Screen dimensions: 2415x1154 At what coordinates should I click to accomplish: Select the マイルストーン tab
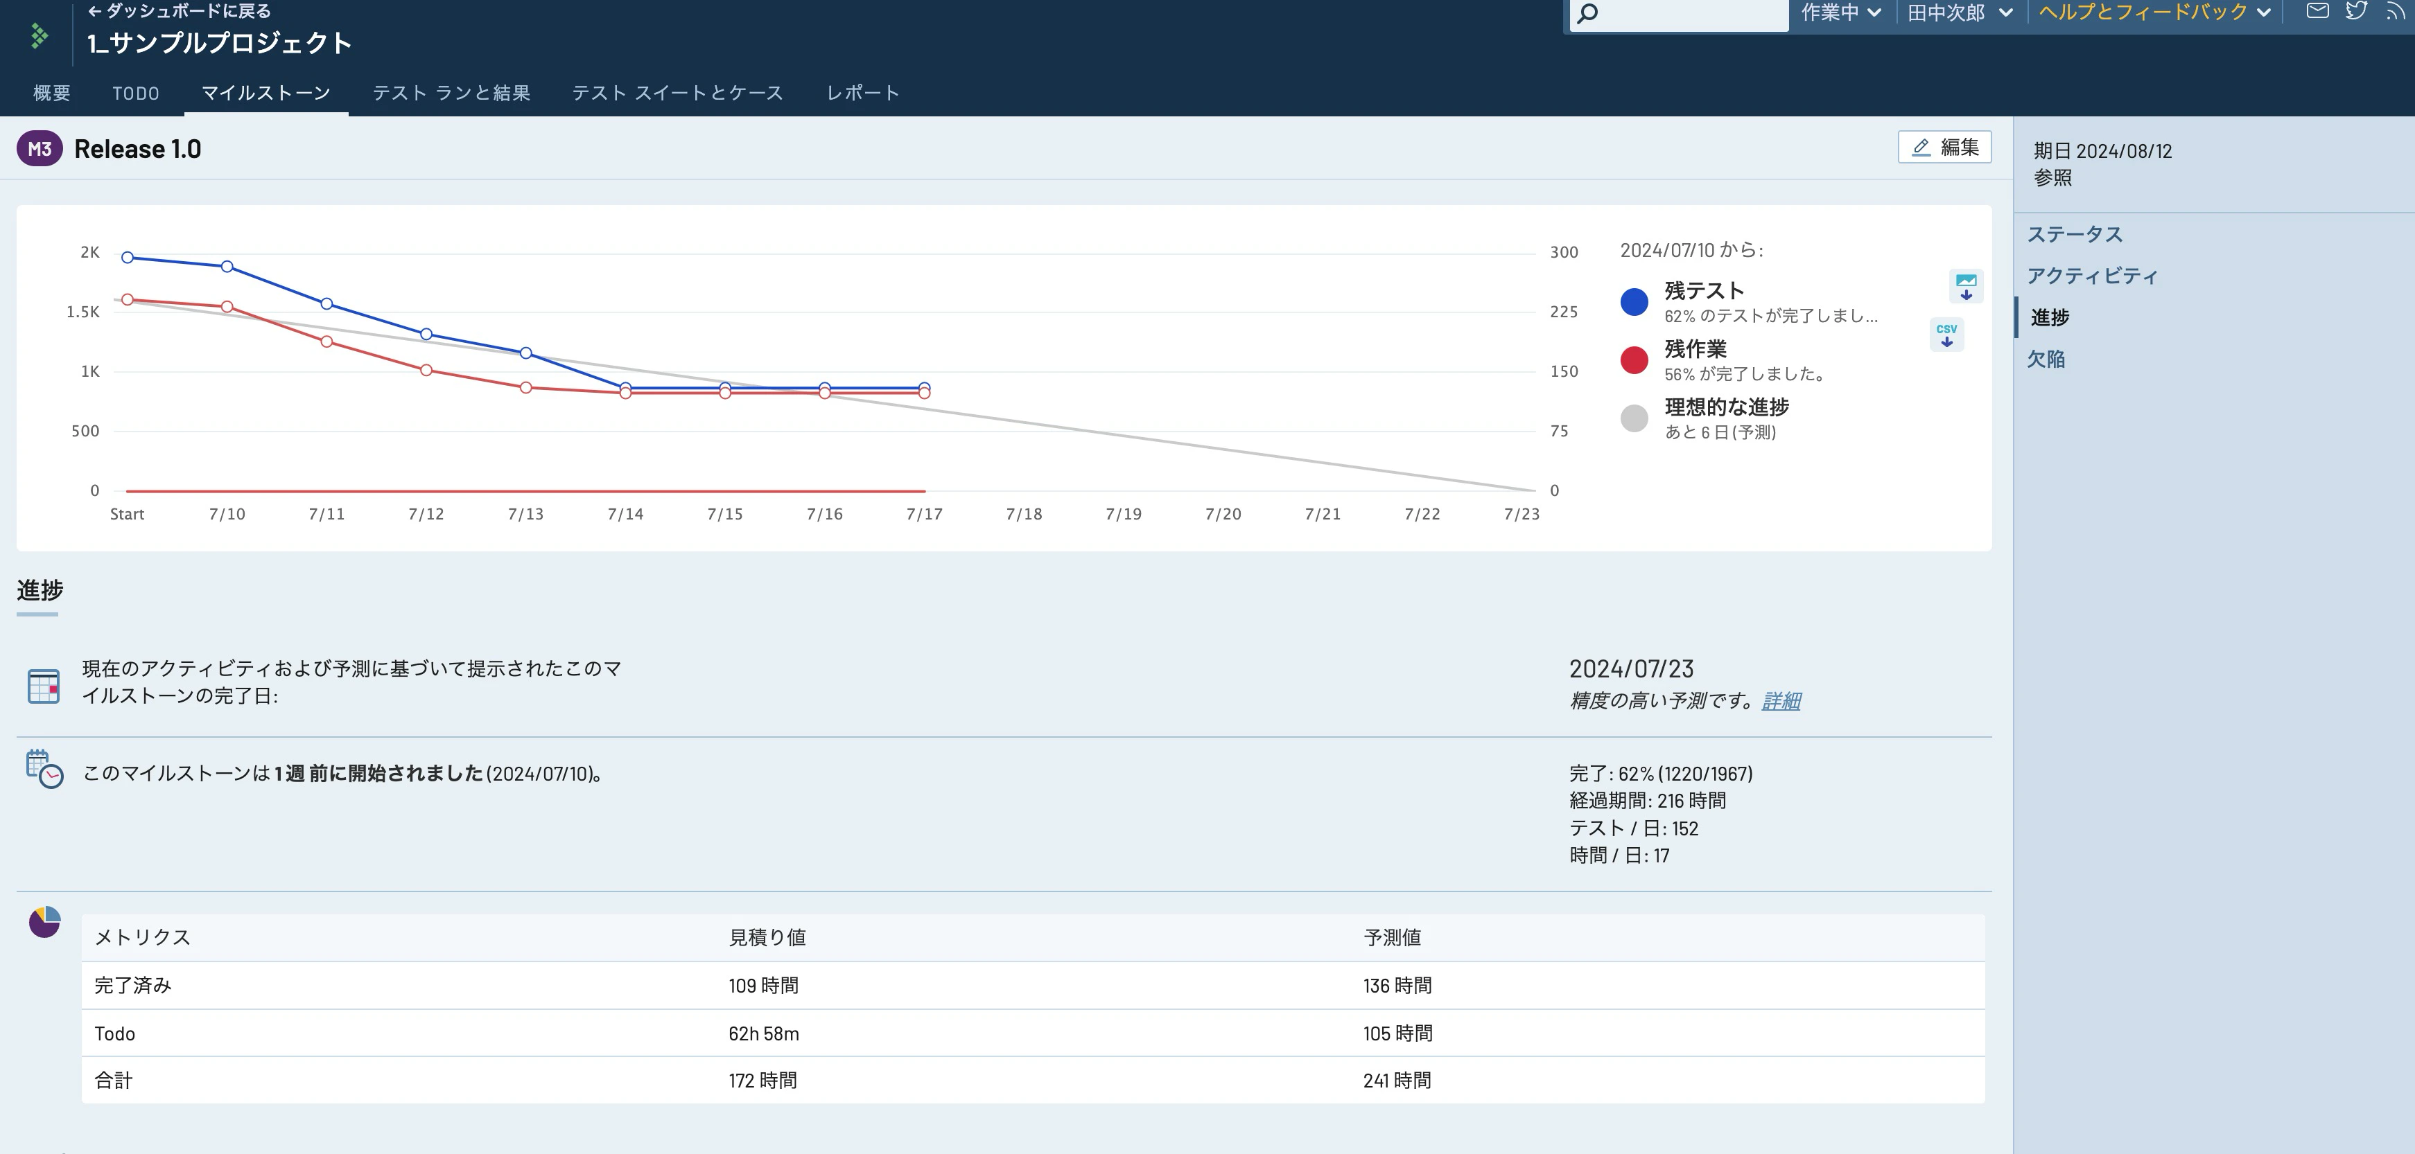pyautogui.click(x=266, y=93)
